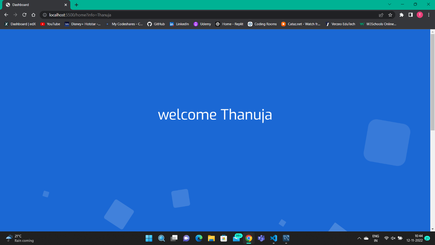Screen dimensions: 435x245
Task: Open MySQL Workbench from taskbar
Action: point(286,238)
